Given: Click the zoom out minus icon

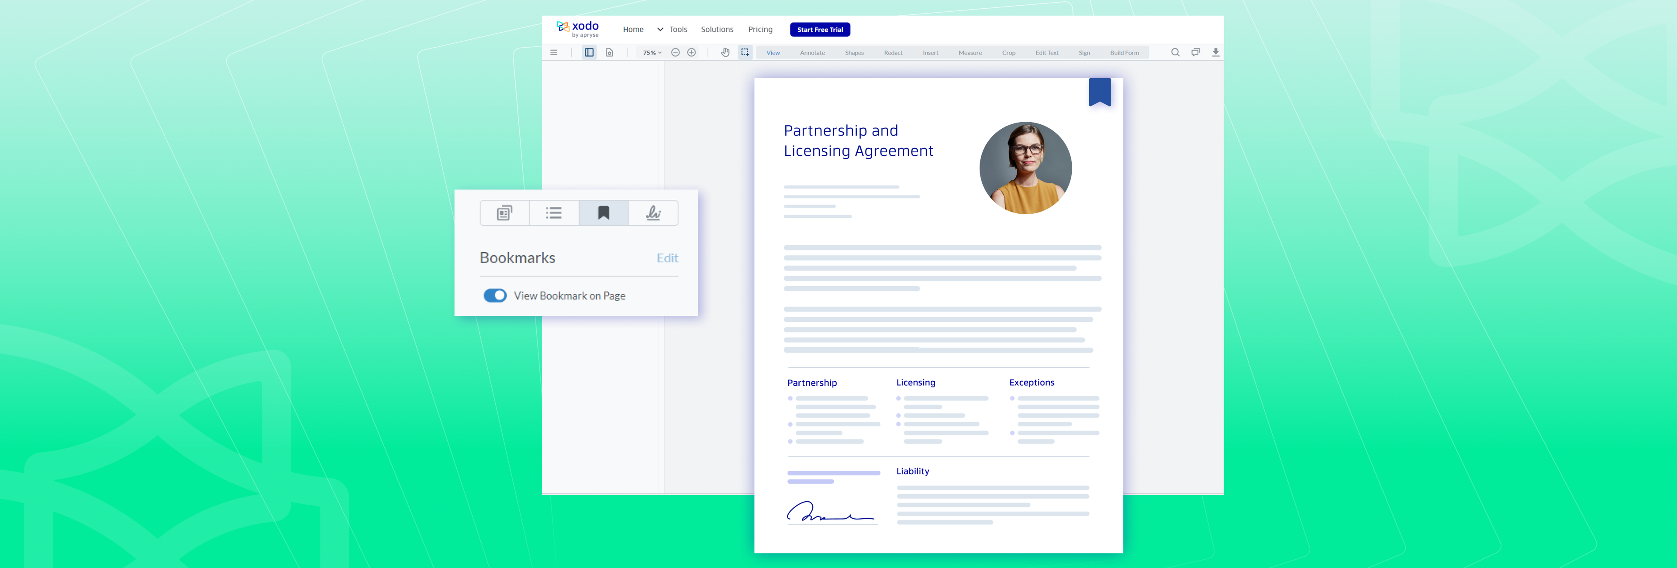Looking at the screenshot, I should point(675,53).
